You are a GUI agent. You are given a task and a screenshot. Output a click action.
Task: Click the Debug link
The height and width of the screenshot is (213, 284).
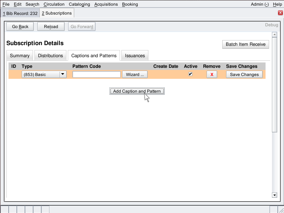[x=272, y=25]
